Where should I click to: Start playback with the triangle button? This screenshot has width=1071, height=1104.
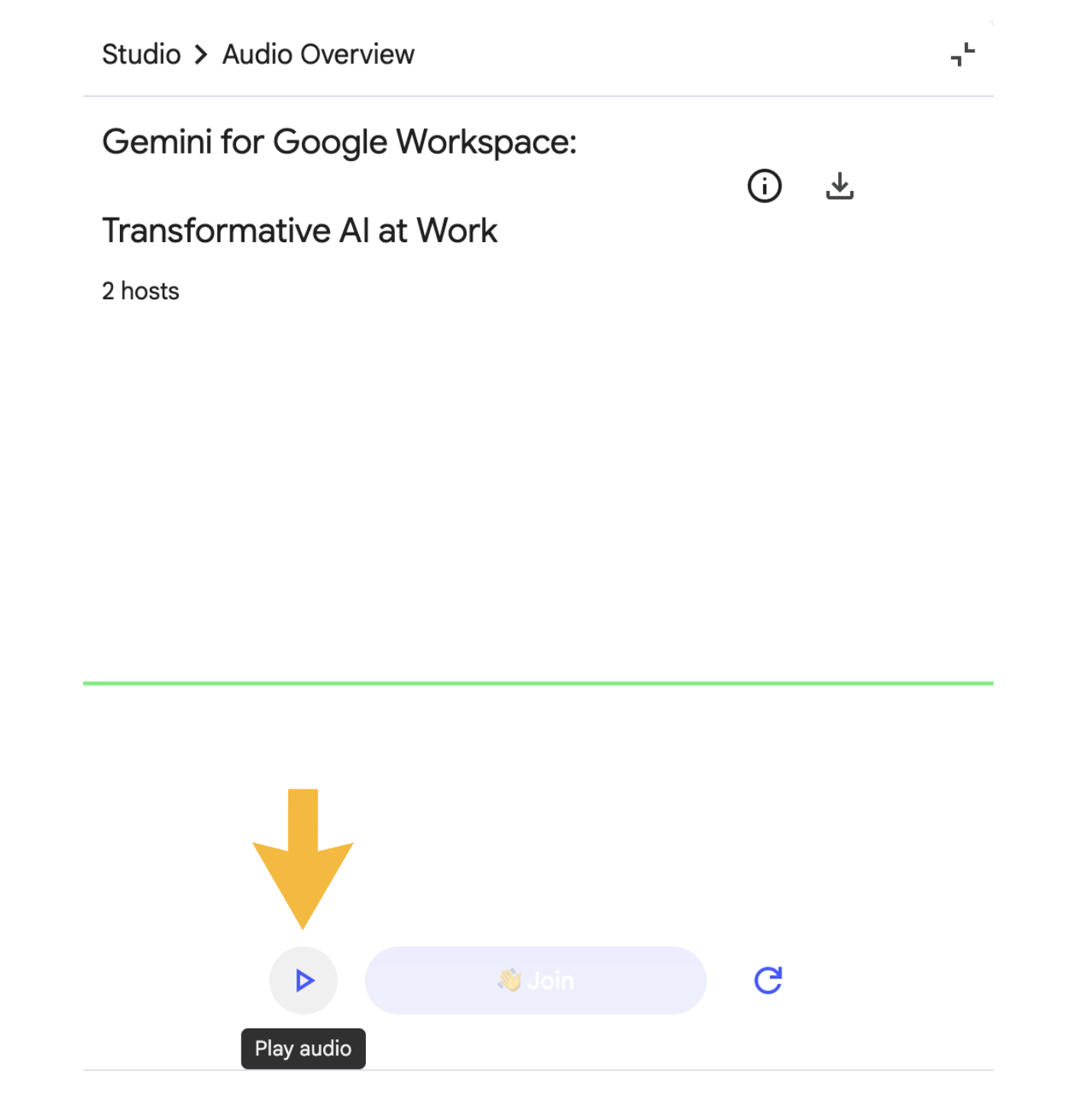click(x=303, y=980)
